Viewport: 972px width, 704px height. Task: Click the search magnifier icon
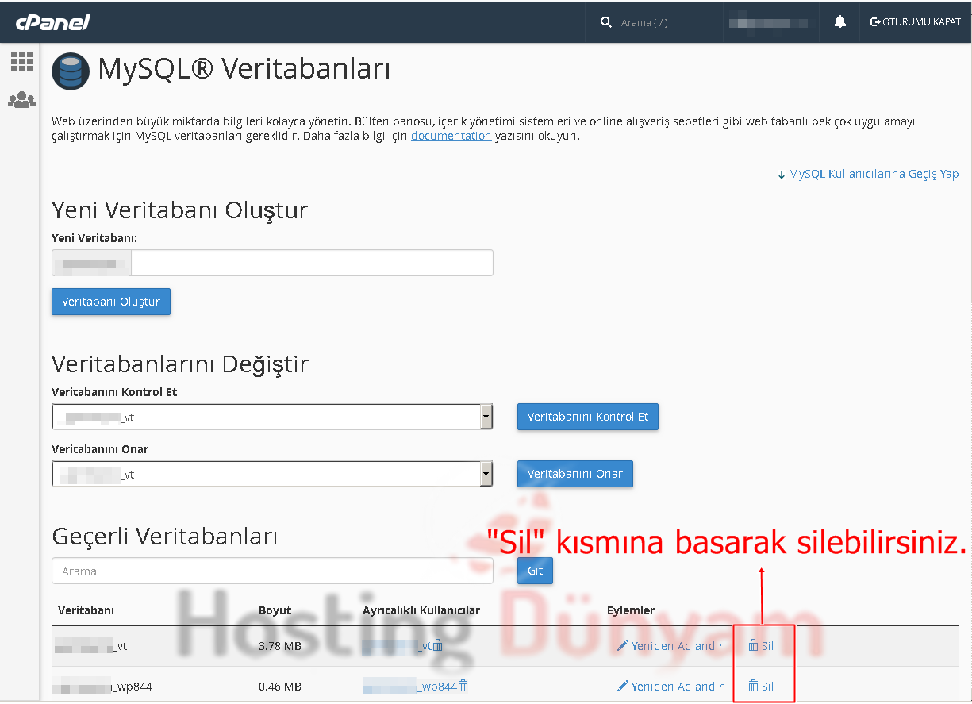pyautogui.click(x=606, y=22)
